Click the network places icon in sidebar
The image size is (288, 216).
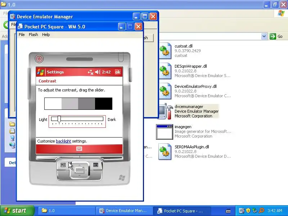coord(12,145)
